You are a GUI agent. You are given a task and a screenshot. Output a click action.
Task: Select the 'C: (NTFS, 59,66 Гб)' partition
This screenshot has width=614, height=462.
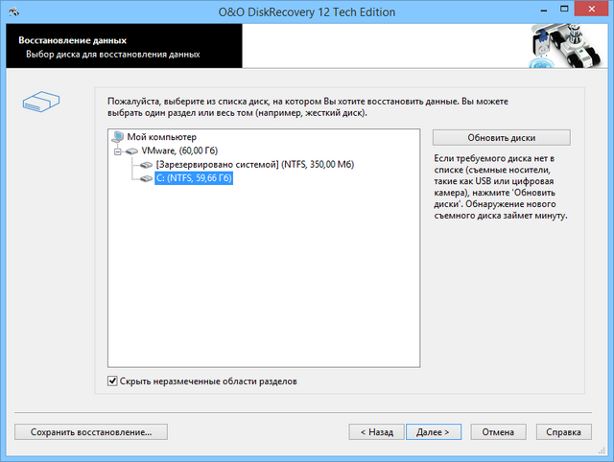tap(194, 178)
